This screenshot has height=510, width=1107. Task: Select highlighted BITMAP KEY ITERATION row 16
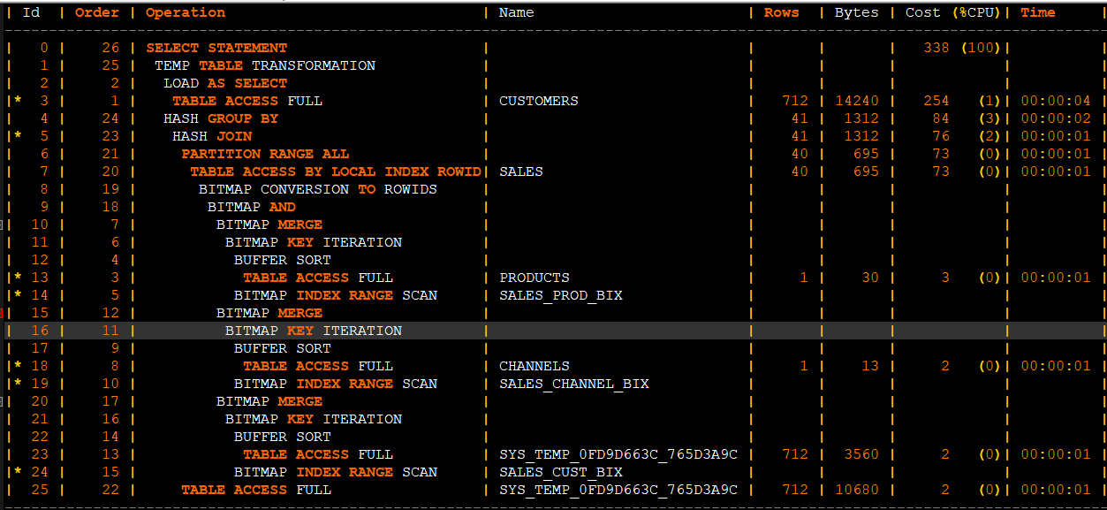[x=553, y=331]
